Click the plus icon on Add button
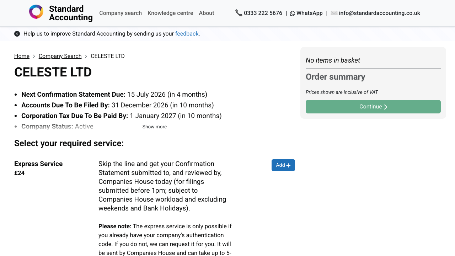Viewport: 455px width, 256px height. point(288,165)
